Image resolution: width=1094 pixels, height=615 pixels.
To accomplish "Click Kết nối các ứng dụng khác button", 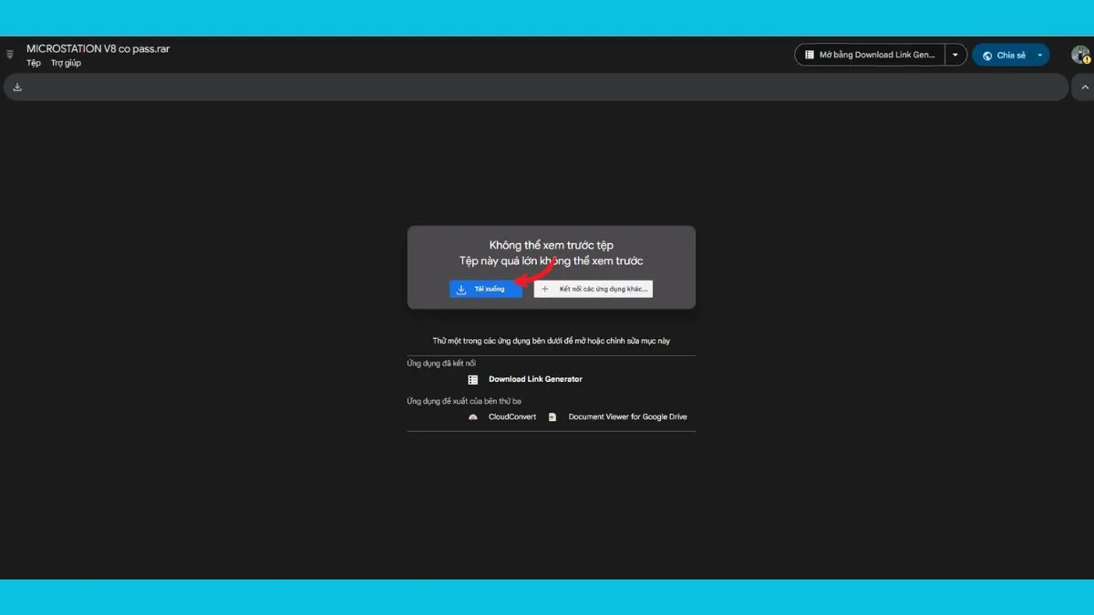I will [x=593, y=289].
